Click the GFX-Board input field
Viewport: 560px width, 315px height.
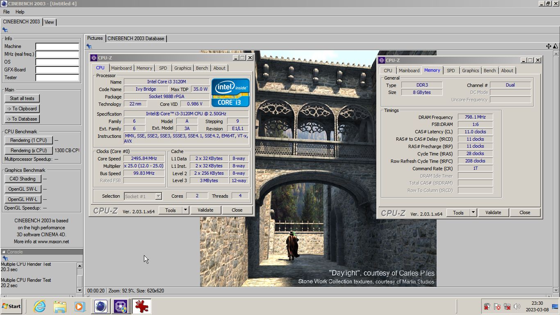point(57,70)
